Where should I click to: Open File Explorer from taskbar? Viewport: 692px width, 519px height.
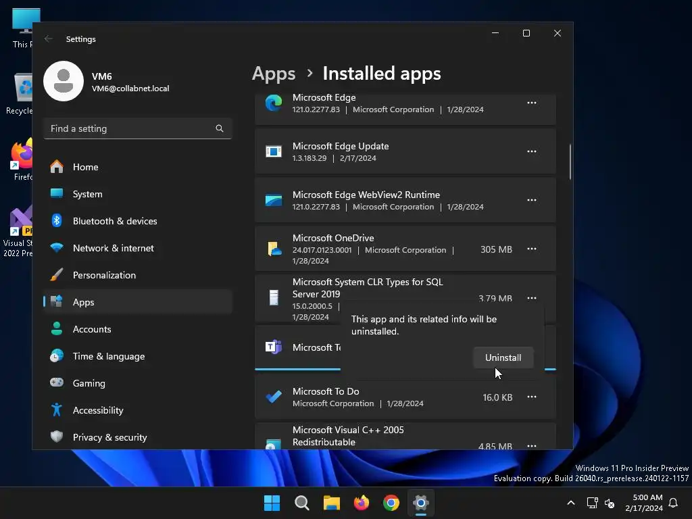pos(331,503)
